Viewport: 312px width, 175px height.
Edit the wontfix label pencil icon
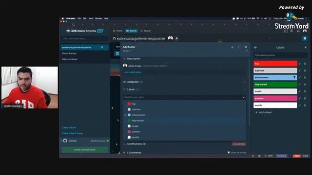pos(300,105)
